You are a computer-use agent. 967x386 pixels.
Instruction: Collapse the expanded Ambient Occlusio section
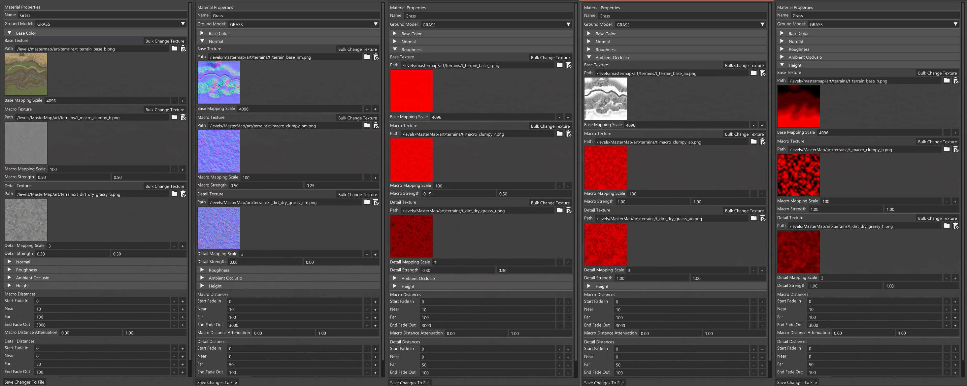(589, 57)
